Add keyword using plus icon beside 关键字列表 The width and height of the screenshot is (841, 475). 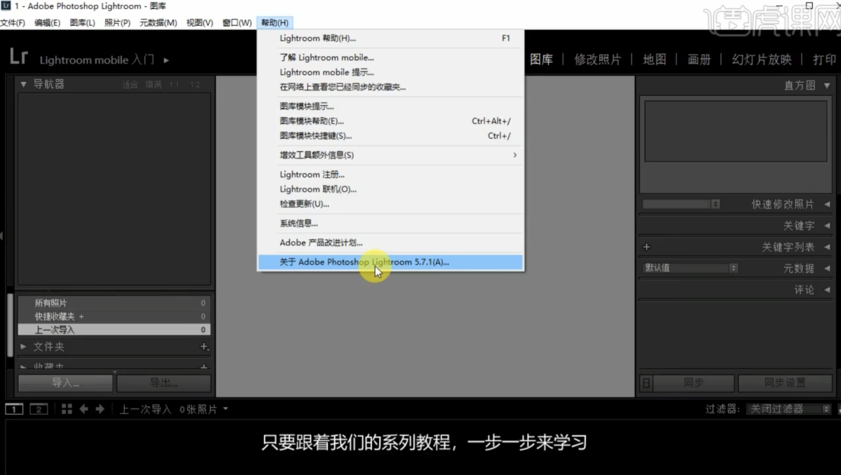point(646,247)
